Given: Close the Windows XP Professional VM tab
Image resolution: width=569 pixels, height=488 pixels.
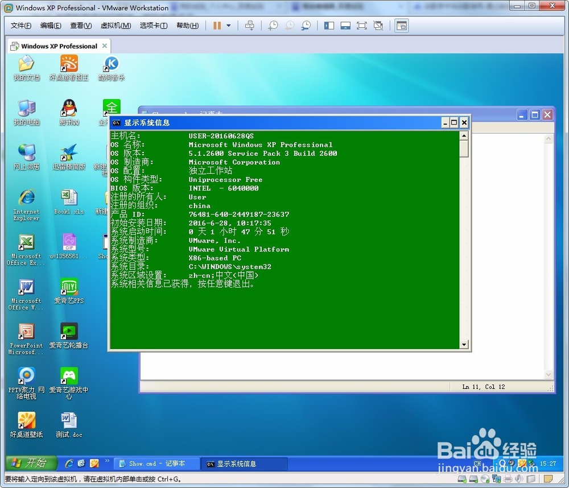Looking at the screenshot, I should [x=105, y=46].
